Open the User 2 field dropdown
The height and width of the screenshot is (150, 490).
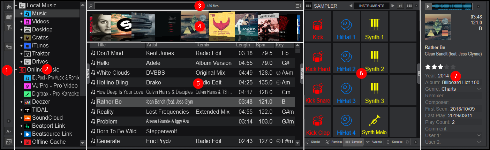click(x=478, y=142)
